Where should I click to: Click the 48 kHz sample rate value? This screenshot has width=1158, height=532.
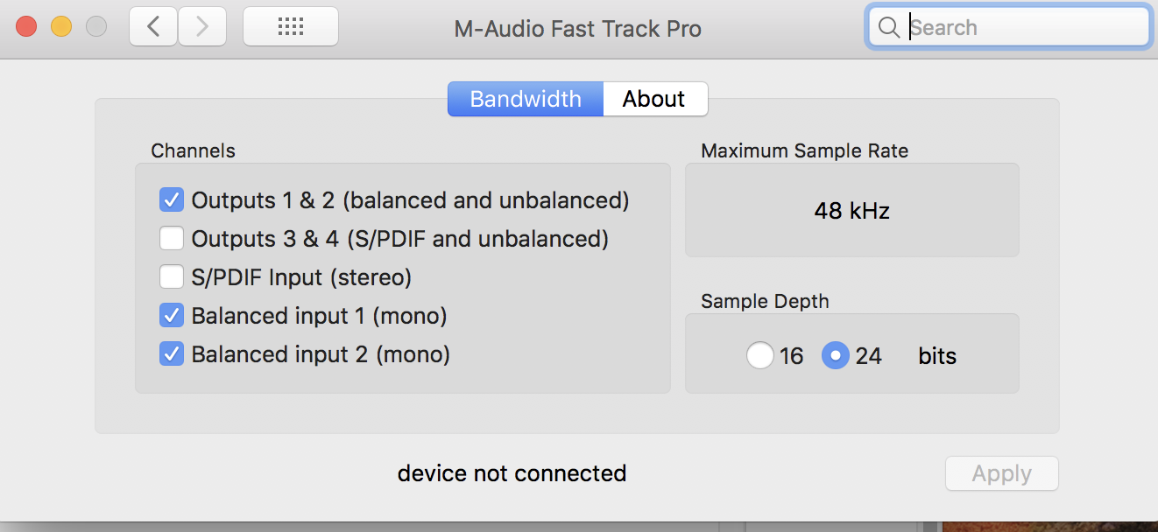(x=851, y=211)
